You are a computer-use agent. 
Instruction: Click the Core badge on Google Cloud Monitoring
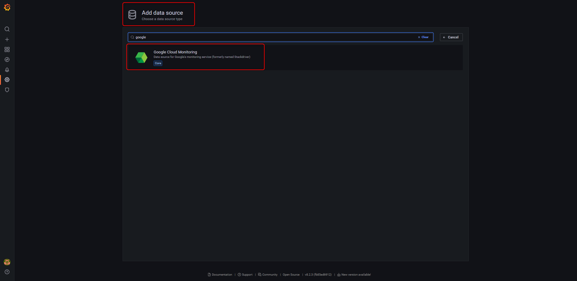[158, 63]
